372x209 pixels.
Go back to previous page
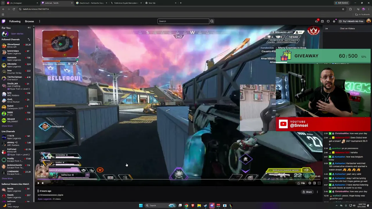tap(3, 9)
